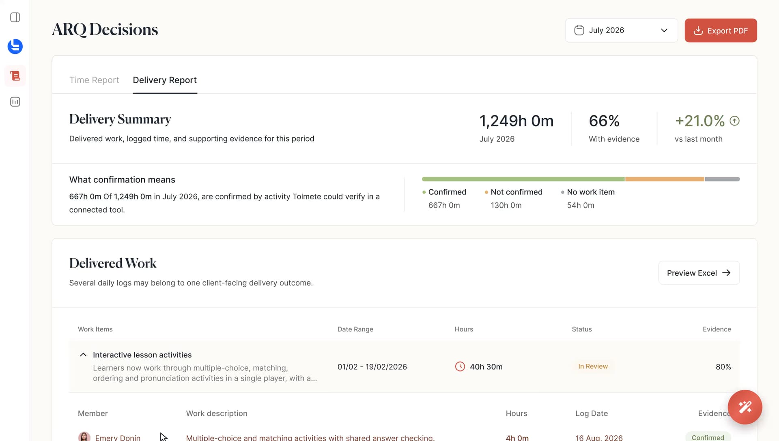Viewport: 779px width, 441px height.
Task: Click the orange Not confirmed progress segment
Action: [665, 179]
